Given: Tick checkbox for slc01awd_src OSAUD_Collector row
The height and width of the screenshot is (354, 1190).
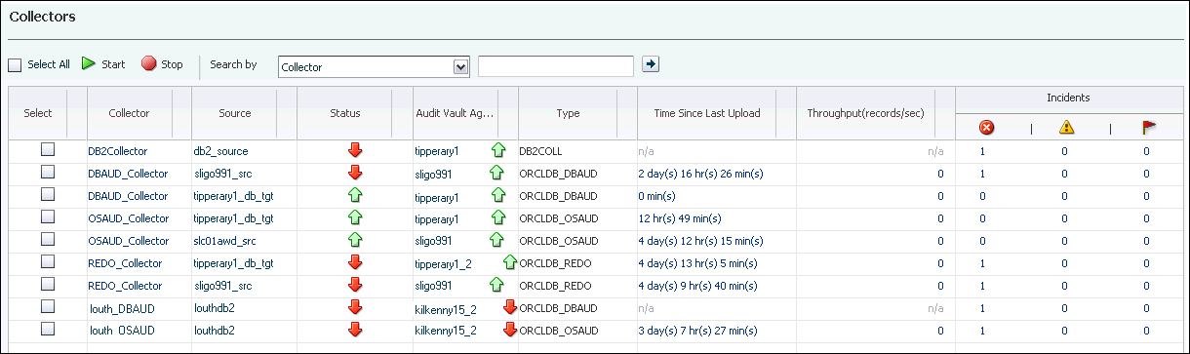Looking at the screenshot, I should point(47,240).
